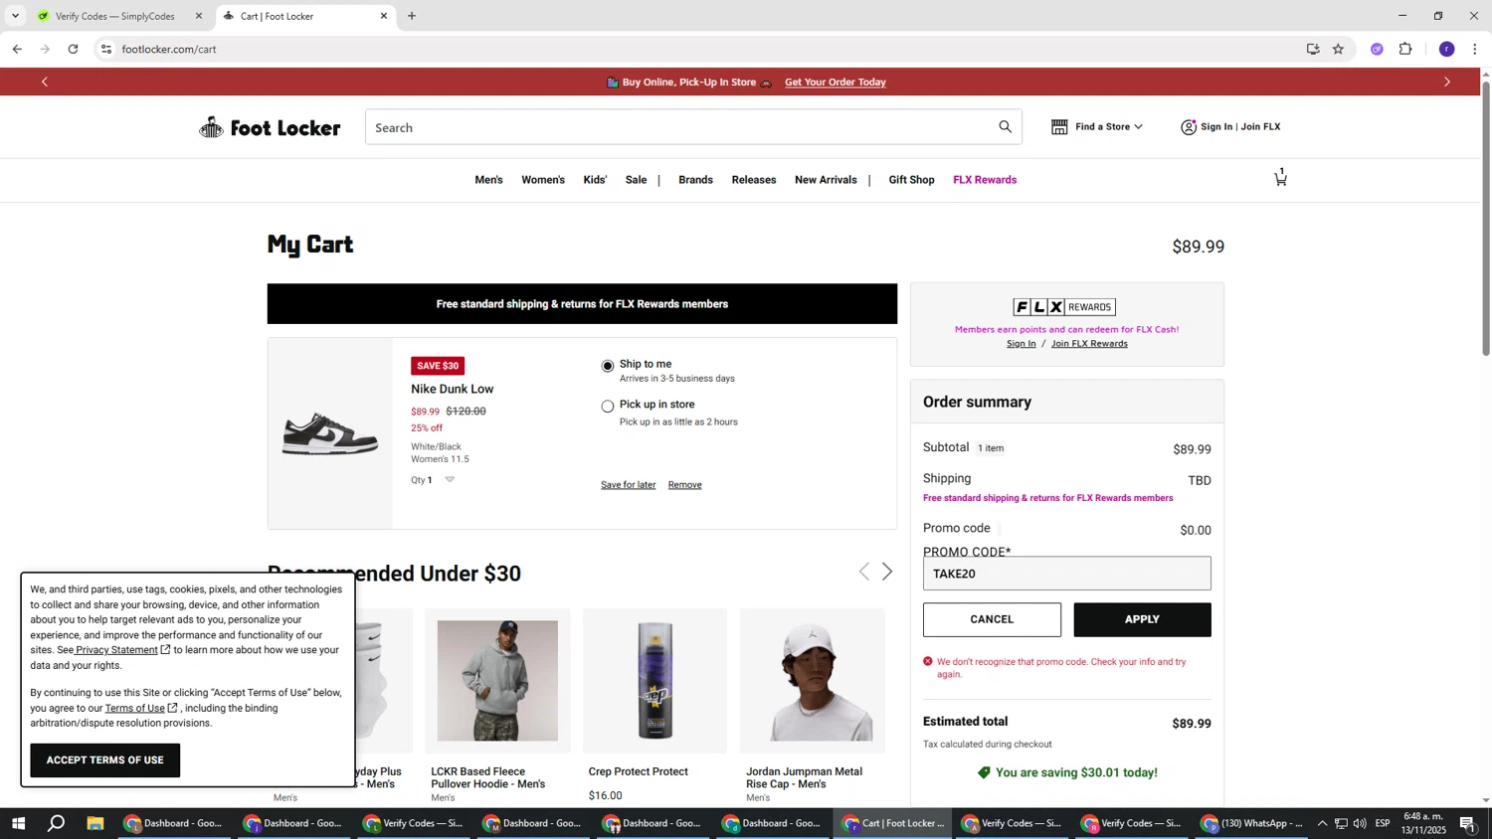The height and width of the screenshot is (839, 1492).
Task: Open FLX Rewards menu item
Action: pos(985,180)
